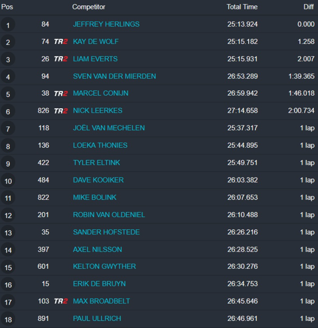Click the Diff column header
Screen dimensions: 318x328
[x=309, y=7]
